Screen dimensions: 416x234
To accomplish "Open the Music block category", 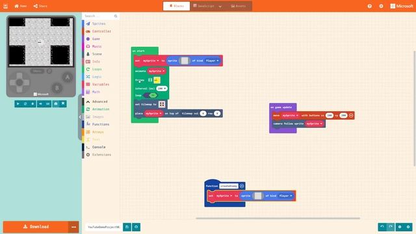I will [x=101, y=46].
